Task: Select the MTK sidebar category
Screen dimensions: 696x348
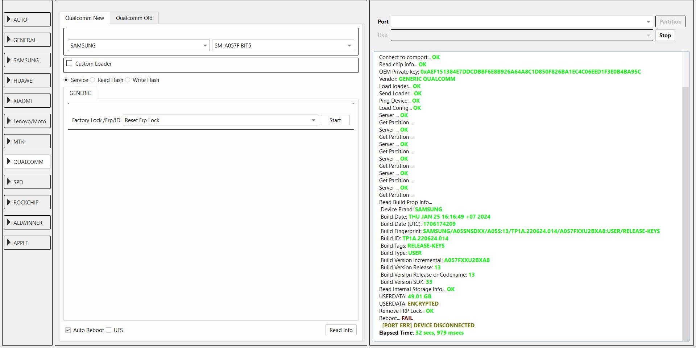Action: click(x=27, y=141)
